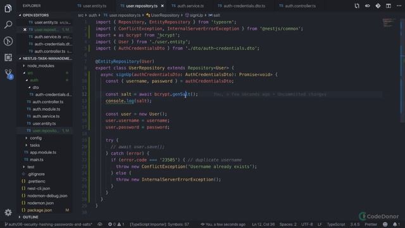
Task: Click the sync cloud icon in status bar
Action: pos(100,224)
